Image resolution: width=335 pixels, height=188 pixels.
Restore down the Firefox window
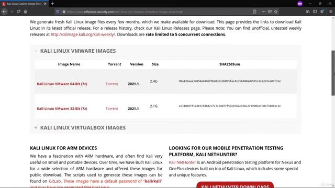(x=320, y=4)
